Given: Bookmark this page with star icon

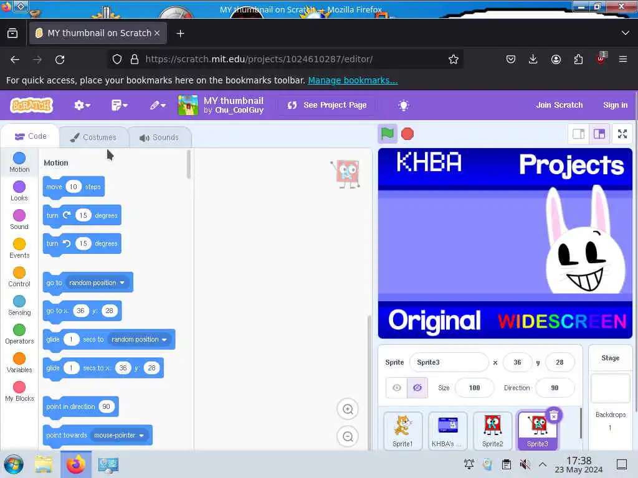Looking at the screenshot, I should coord(454,59).
